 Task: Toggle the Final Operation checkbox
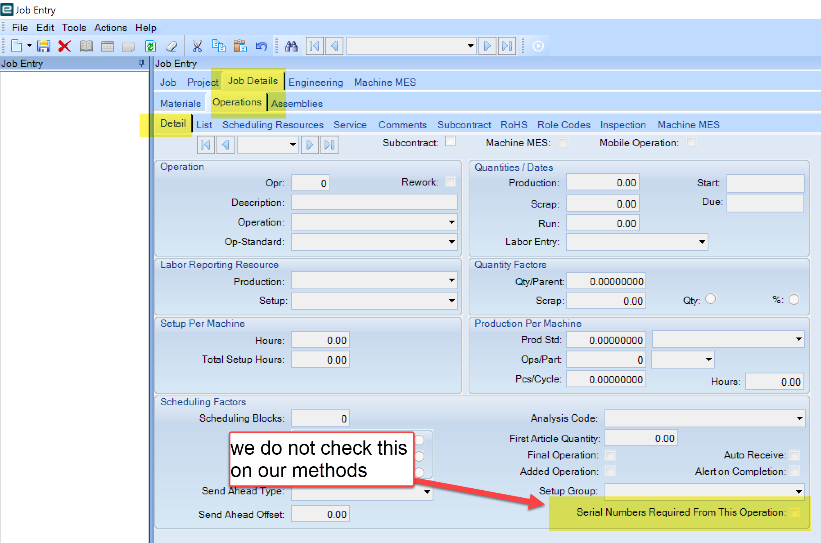click(x=609, y=455)
